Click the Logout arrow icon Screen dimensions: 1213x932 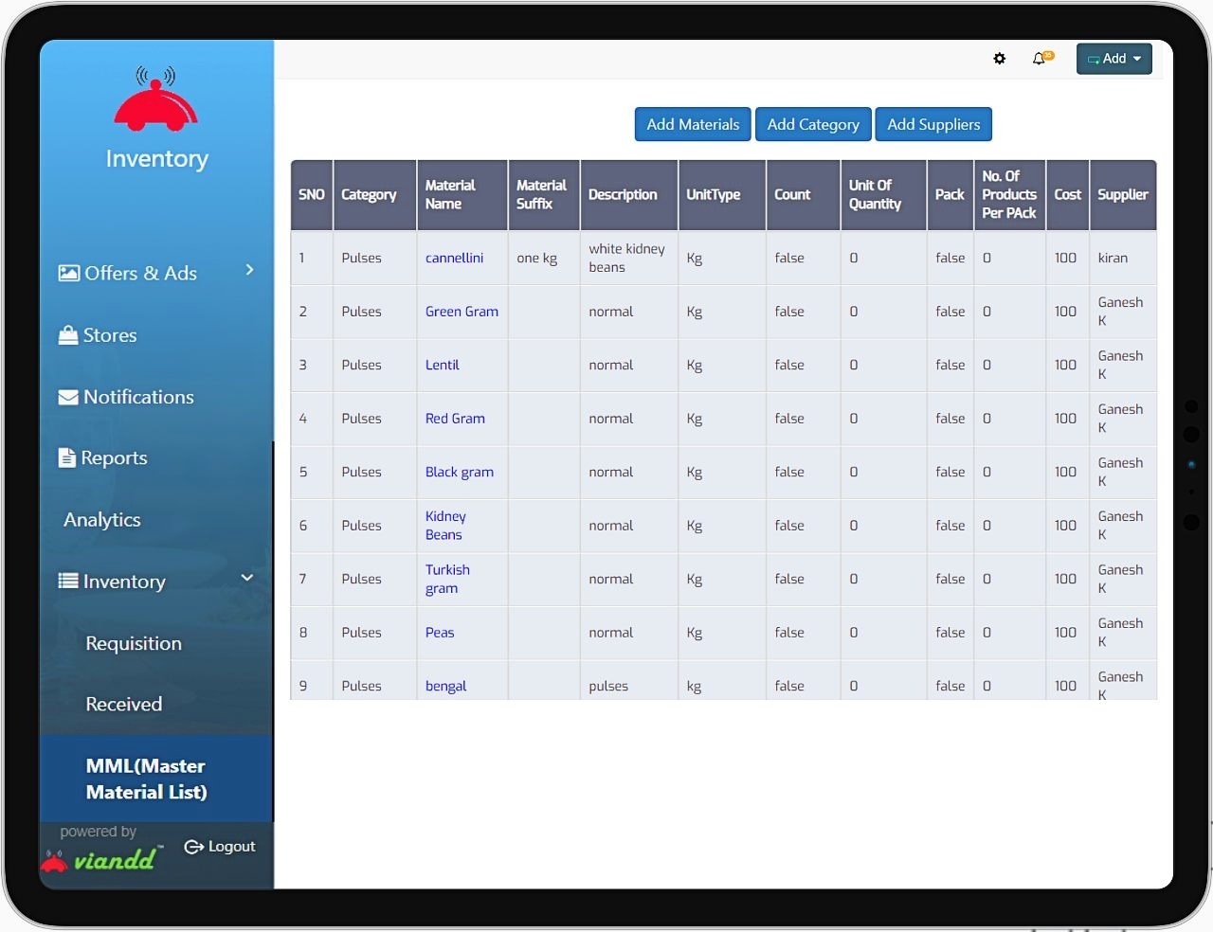click(194, 847)
